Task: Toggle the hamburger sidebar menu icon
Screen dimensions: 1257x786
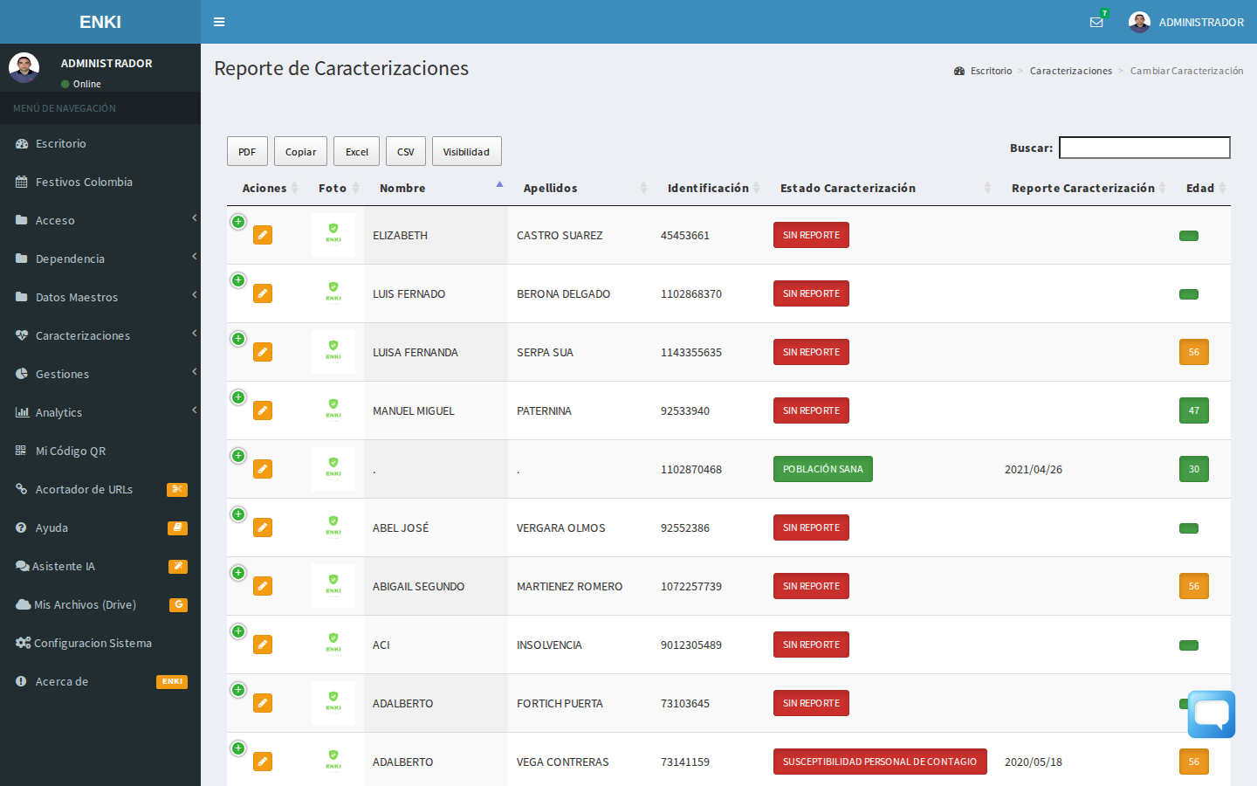Action: (x=219, y=22)
